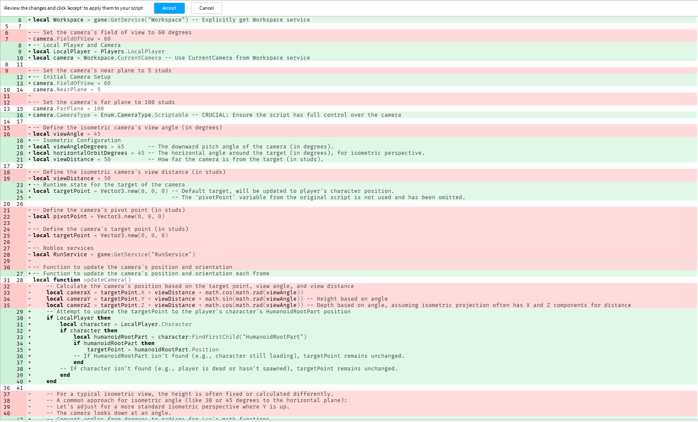Click the minus marker on the FieldOfView removal line
Image resolution: width=698 pixels, height=422 pixels.
coord(28,38)
